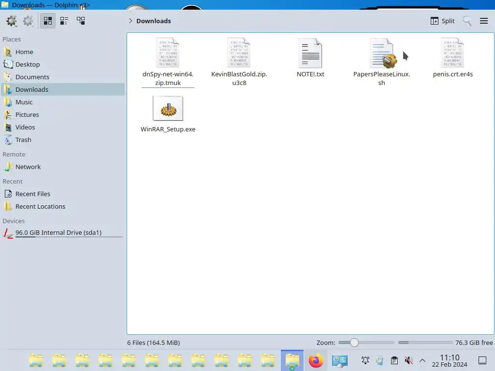
Task: Open the hamburger menu
Action: click(484, 21)
